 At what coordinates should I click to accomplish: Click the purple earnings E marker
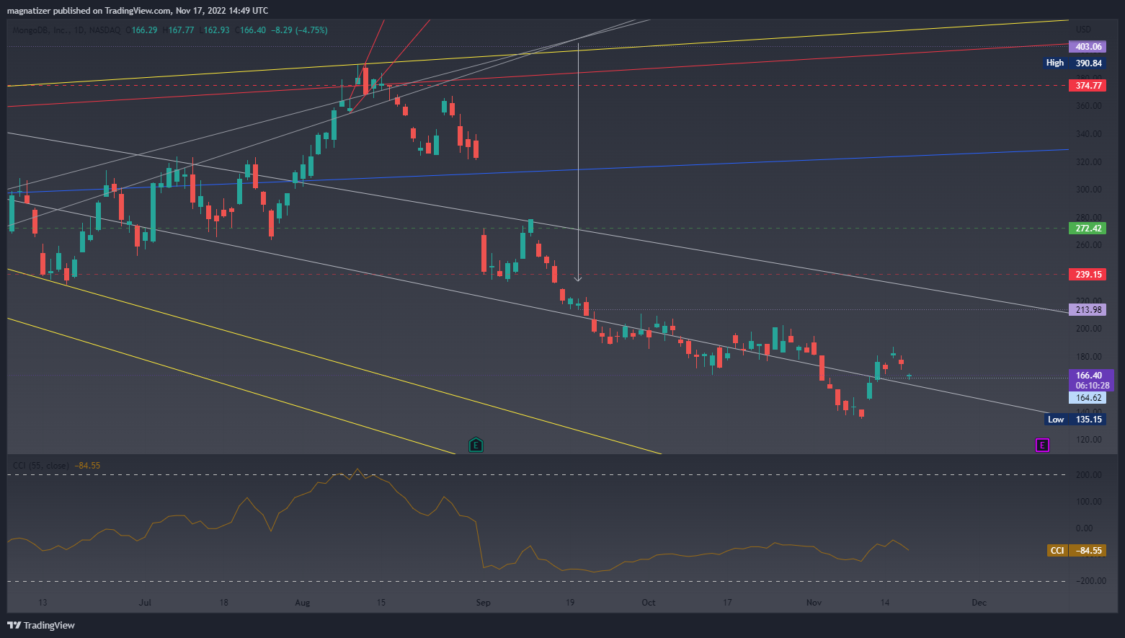1042,445
